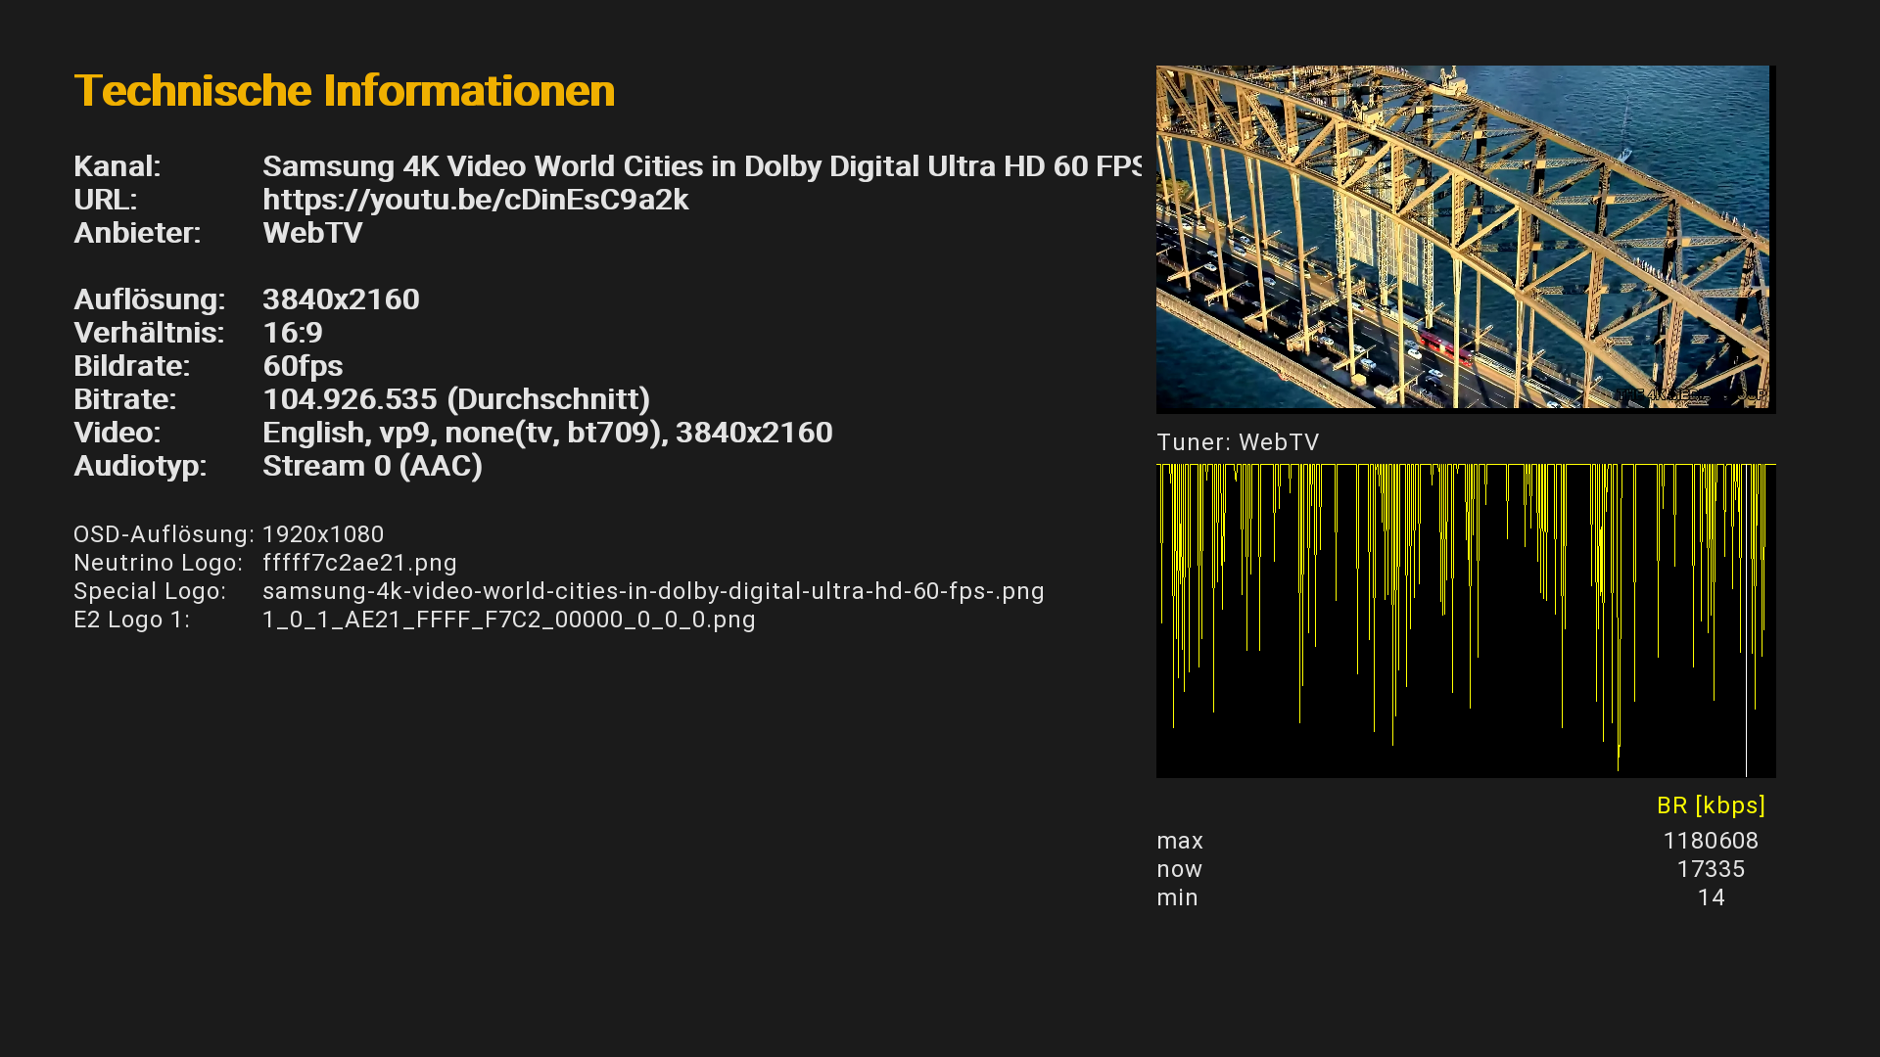Click the yellow bitrate graph
The height and width of the screenshot is (1057, 1880).
1465,620
